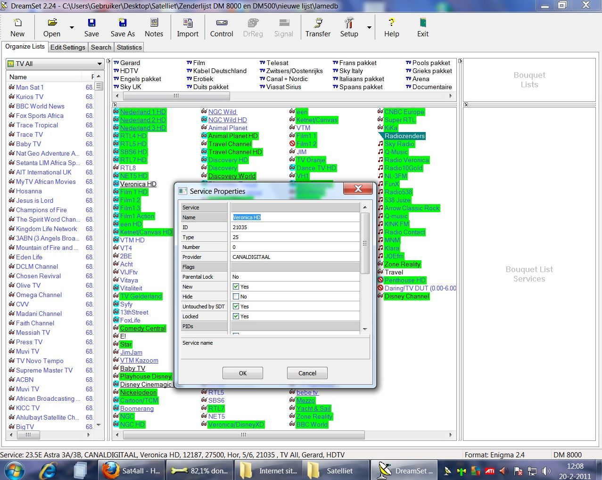Toggle the New checkbox in Service Properties
The image size is (602, 480).
[236, 287]
